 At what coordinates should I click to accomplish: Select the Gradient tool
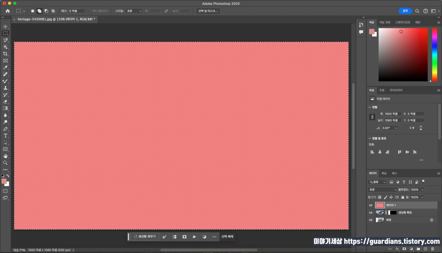point(5,108)
